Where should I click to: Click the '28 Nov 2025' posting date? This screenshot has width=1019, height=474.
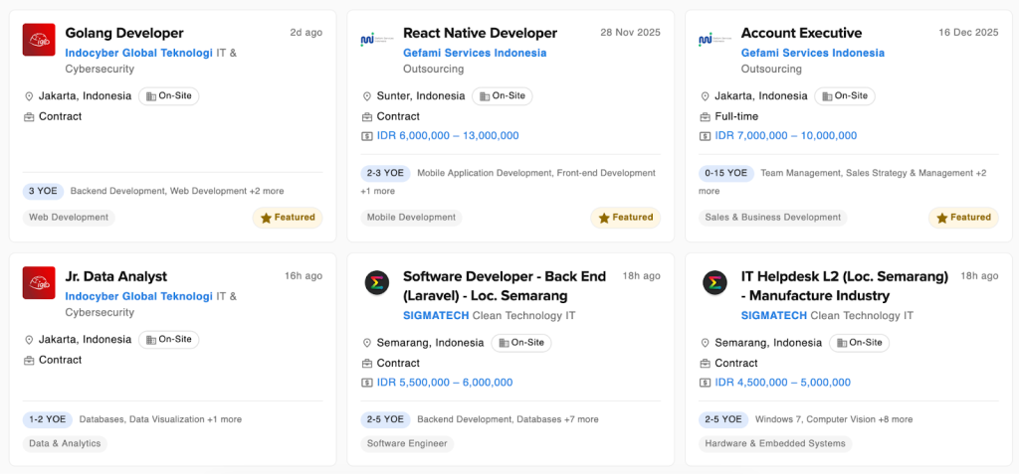click(630, 33)
